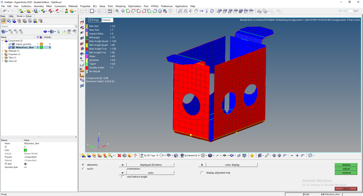Image resolution: width=363 pixels, height=196 pixels.
Task: Click the green Midsurface_New color swatch
Action: tap(41, 47)
